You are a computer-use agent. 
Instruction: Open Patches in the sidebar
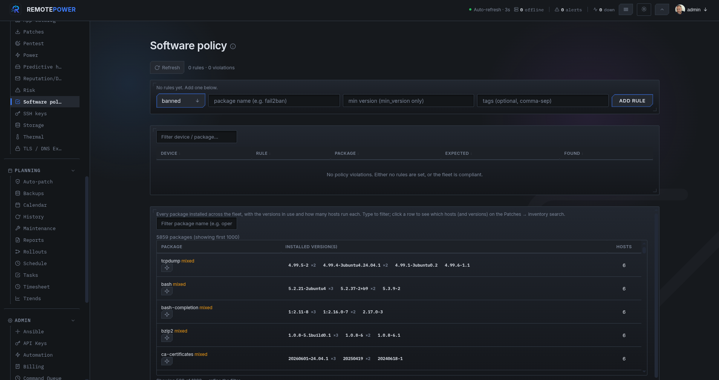[x=45, y=32]
